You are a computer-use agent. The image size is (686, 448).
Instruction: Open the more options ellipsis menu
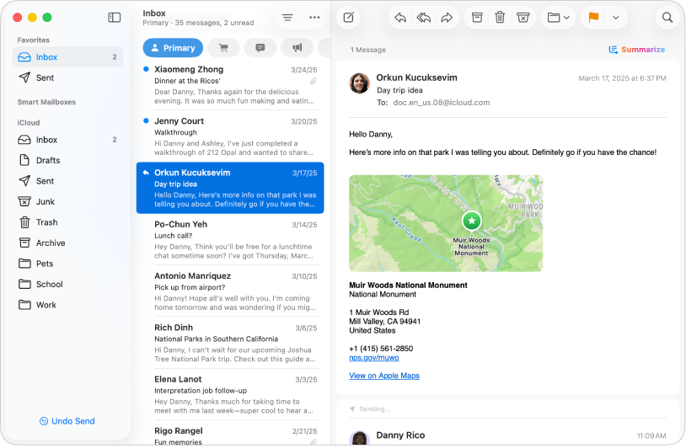[x=314, y=17]
